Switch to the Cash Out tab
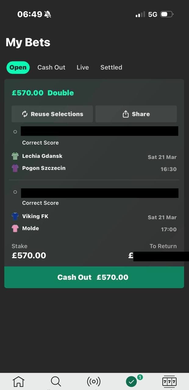Viewport: 189px width, 390px height. click(51, 67)
